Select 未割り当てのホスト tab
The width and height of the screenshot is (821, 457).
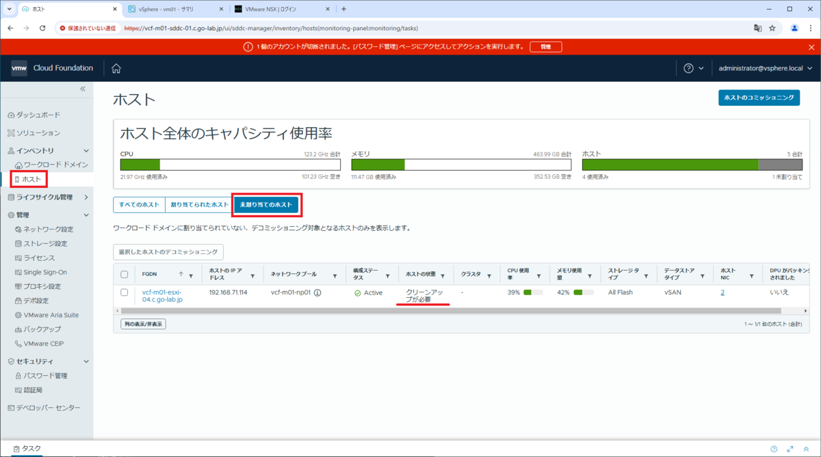(266, 204)
